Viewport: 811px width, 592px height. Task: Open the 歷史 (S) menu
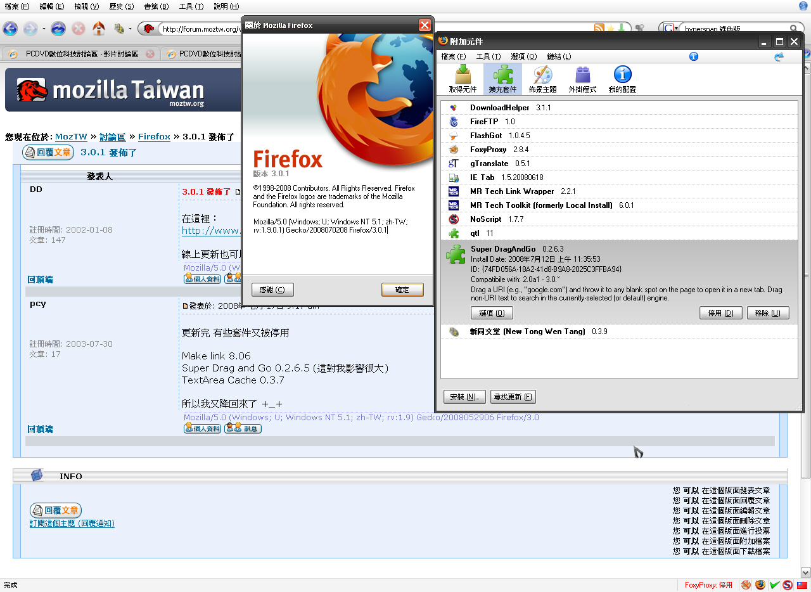122,6
